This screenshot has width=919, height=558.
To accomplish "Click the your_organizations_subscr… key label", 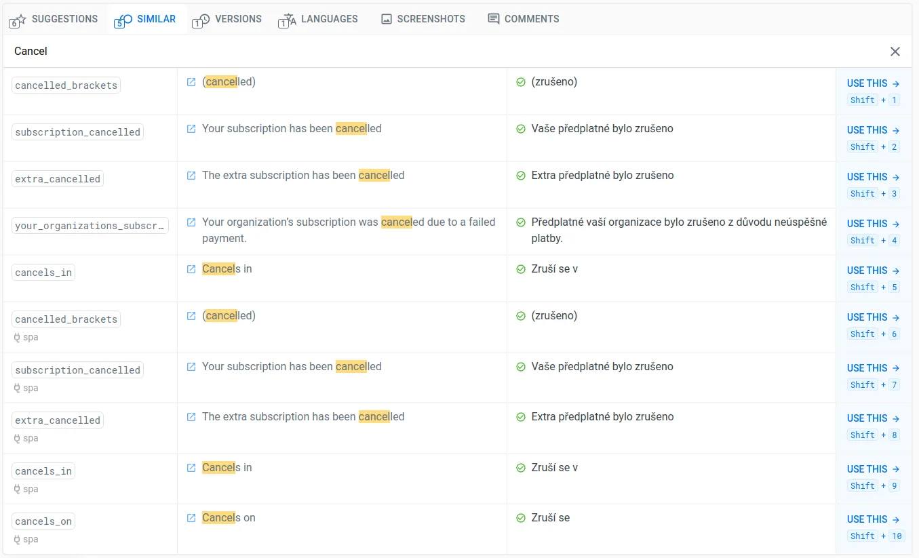I will click(x=90, y=226).
